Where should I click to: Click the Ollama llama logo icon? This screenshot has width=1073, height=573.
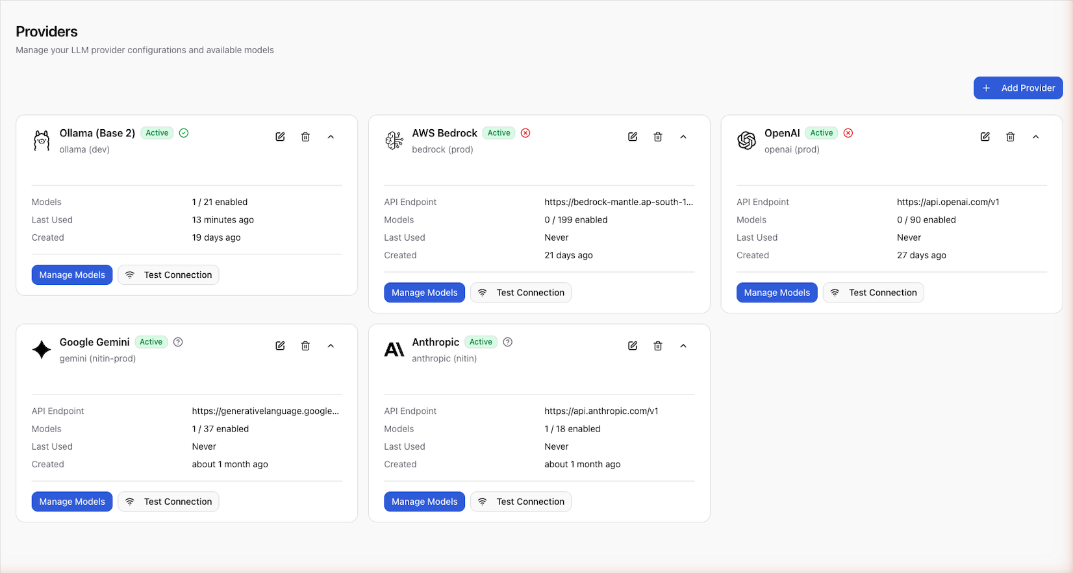(x=42, y=140)
